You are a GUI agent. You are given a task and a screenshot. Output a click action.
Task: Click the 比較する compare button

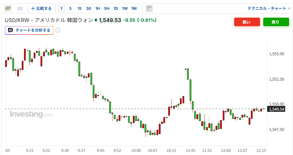tap(41, 8)
